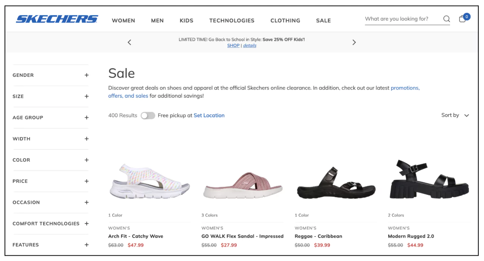Show previous promo banner with left arrow
This screenshot has width=484, height=261.
click(130, 42)
